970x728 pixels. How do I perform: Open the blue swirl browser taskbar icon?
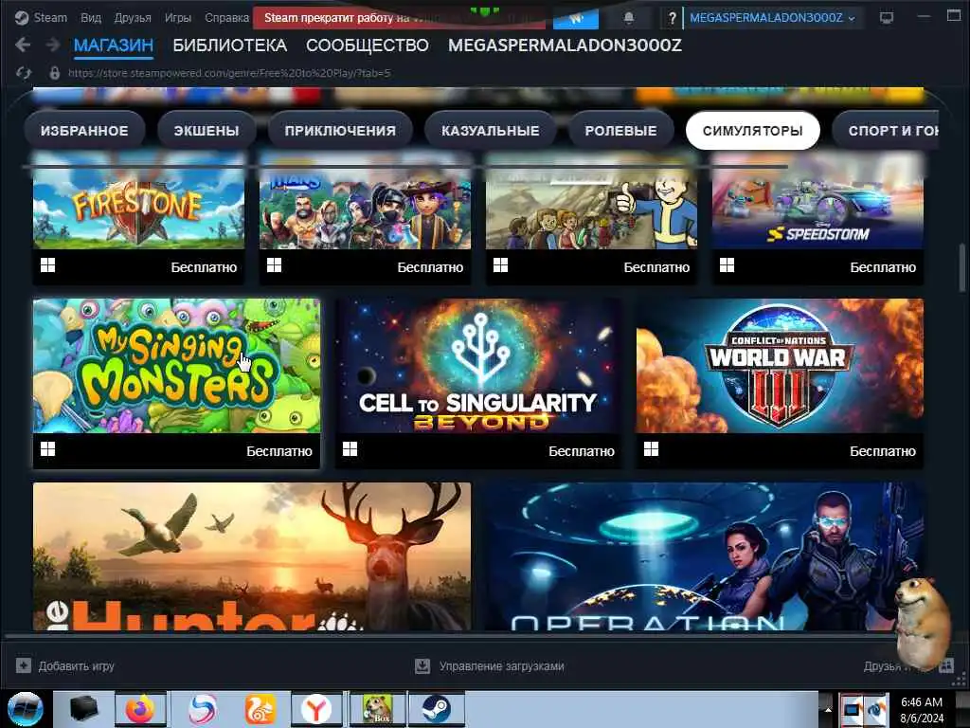coord(203,709)
